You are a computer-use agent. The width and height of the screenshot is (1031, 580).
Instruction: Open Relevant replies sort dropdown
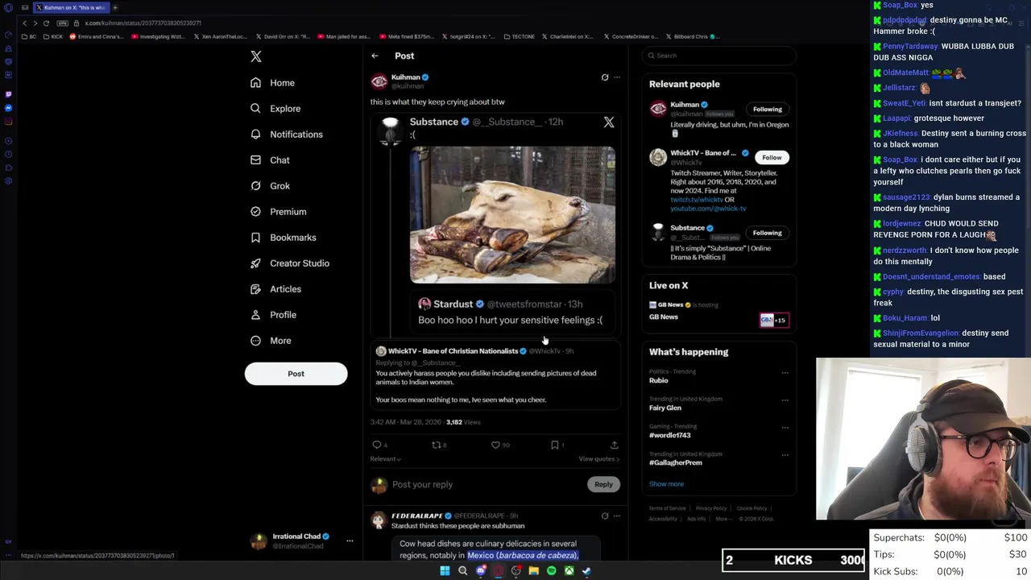tap(386, 459)
